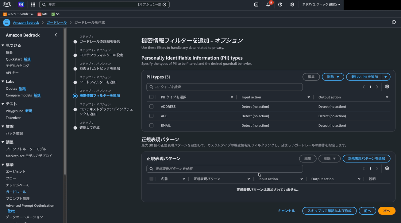Open region selector アジアパシフィック (東京)

[321, 5]
